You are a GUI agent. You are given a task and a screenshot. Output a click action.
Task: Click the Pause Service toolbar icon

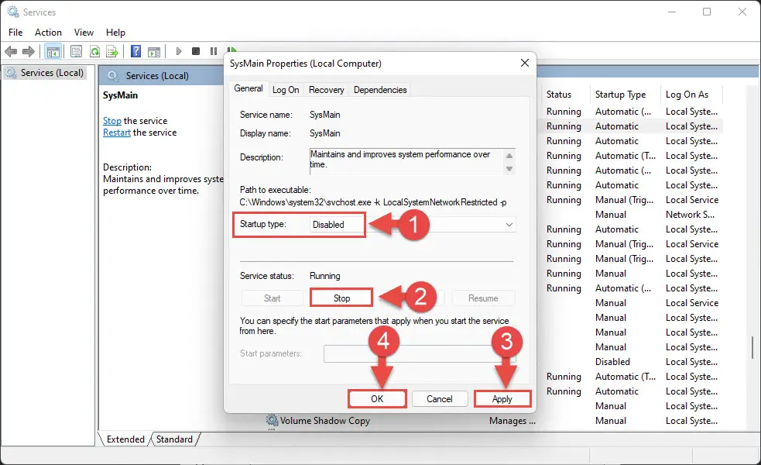[x=213, y=51]
